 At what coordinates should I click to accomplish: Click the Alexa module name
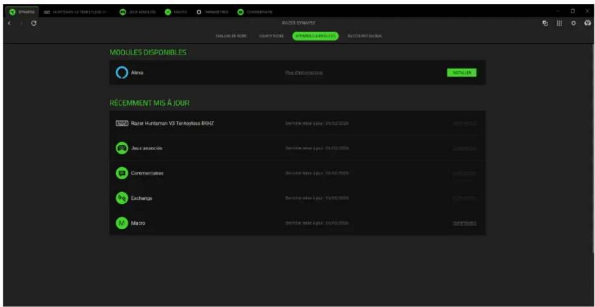137,73
